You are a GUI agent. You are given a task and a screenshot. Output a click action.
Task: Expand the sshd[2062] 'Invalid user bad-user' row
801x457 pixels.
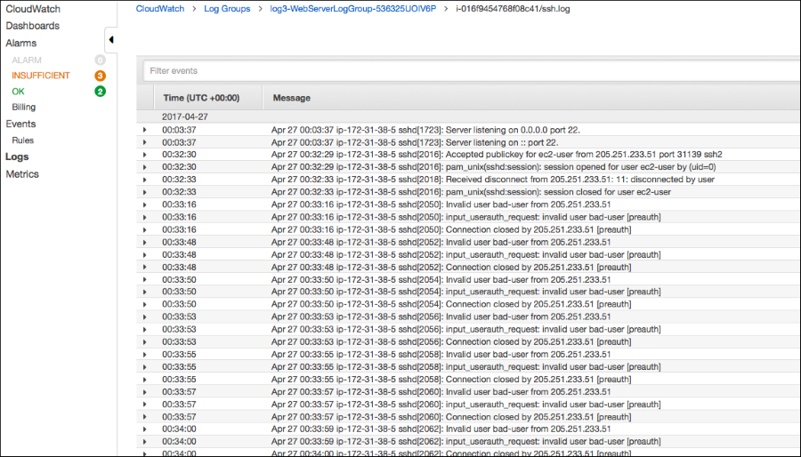(144, 429)
